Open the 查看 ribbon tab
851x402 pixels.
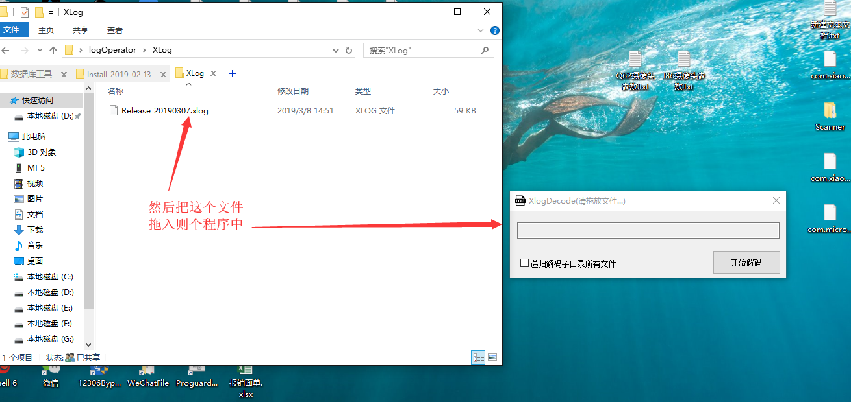coord(115,30)
